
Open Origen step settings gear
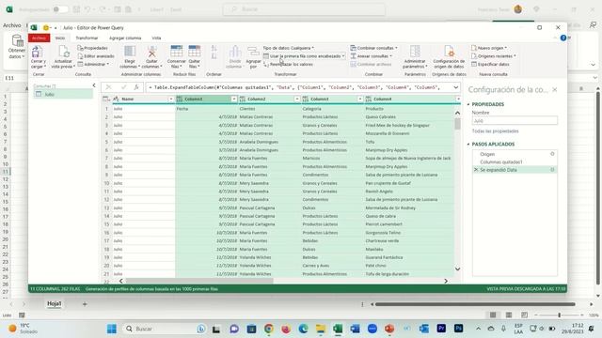pos(552,154)
